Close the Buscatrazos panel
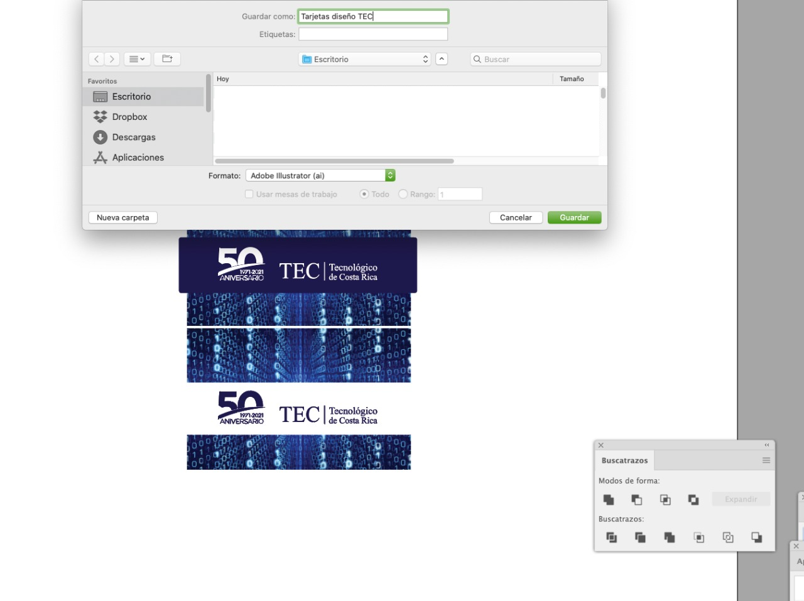 [601, 445]
